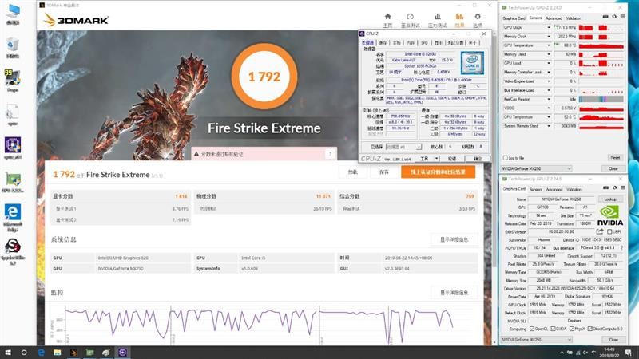
Task: Toggle the DirectCompute 5.0 checkbox in GPU-Z
Action: coord(590,329)
